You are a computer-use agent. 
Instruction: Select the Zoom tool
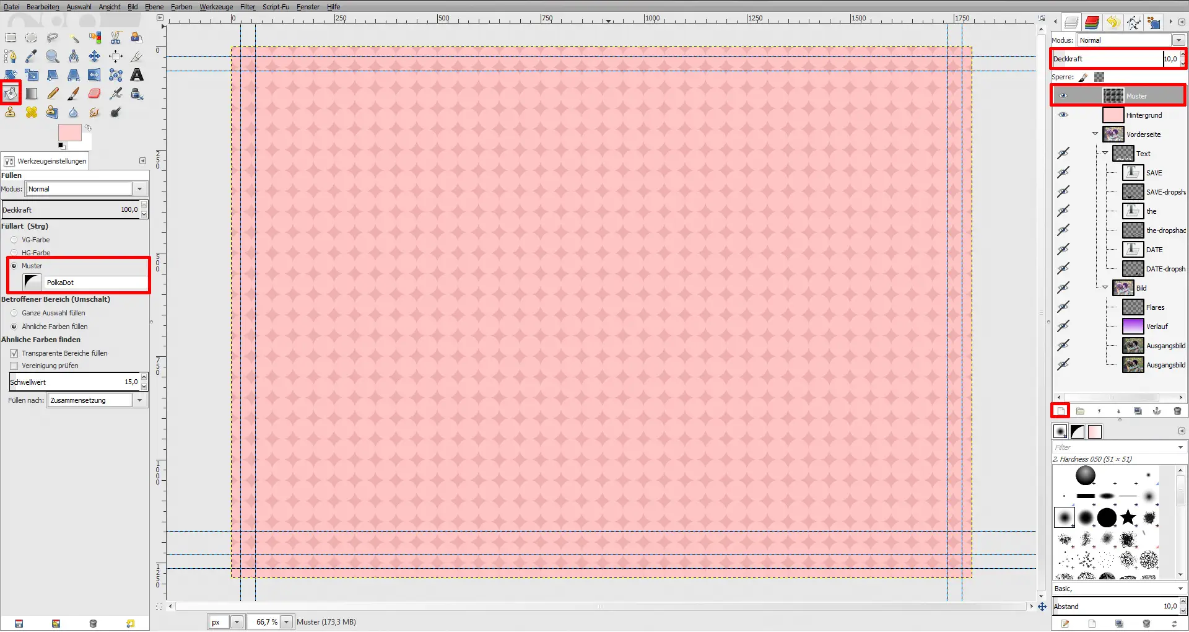coord(53,56)
